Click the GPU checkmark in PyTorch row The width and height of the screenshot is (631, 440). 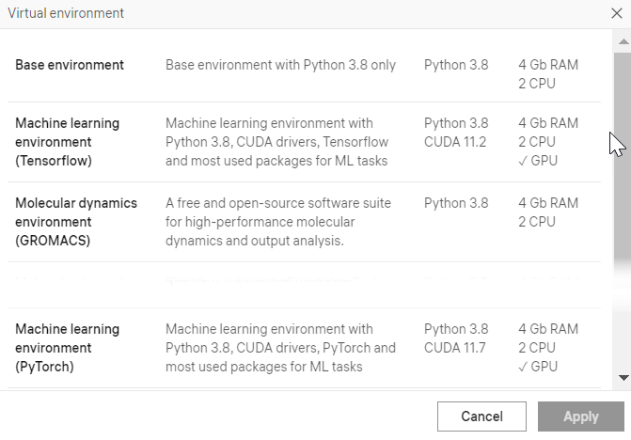(538, 367)
